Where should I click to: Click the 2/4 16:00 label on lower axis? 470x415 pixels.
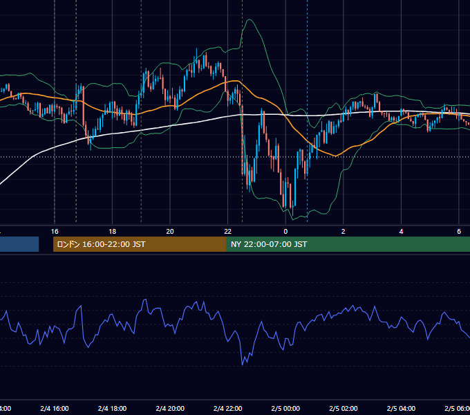tap(55, 408)
